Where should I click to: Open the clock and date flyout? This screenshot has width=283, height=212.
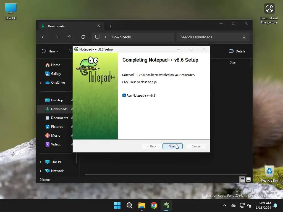(263, 205)
